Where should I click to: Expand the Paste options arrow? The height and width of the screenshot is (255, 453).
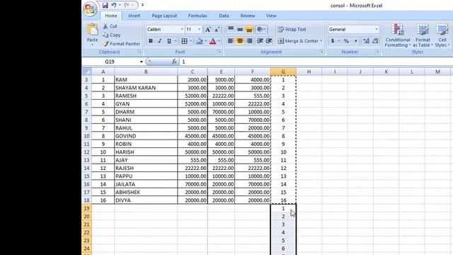[x=93, y=45]
